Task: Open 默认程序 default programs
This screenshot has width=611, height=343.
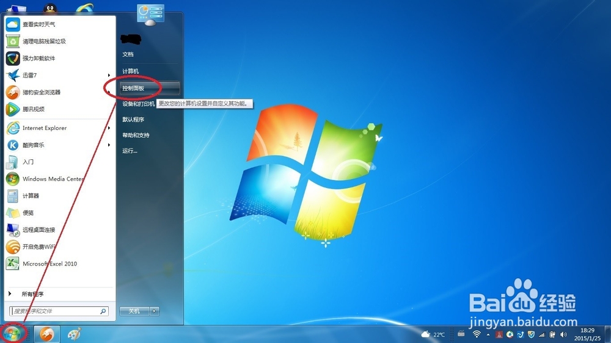Action: tap(133, 120)
